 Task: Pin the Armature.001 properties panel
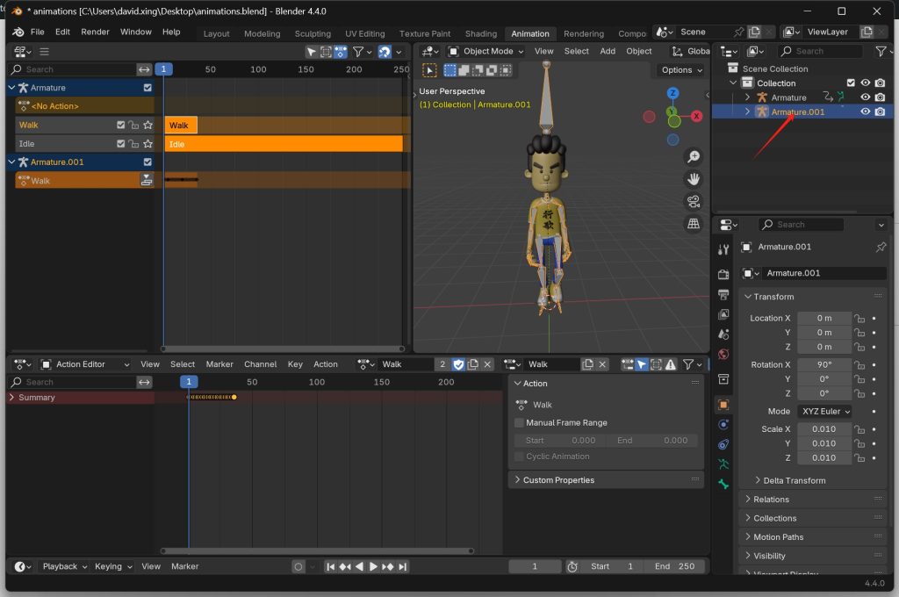click(881, 248)
